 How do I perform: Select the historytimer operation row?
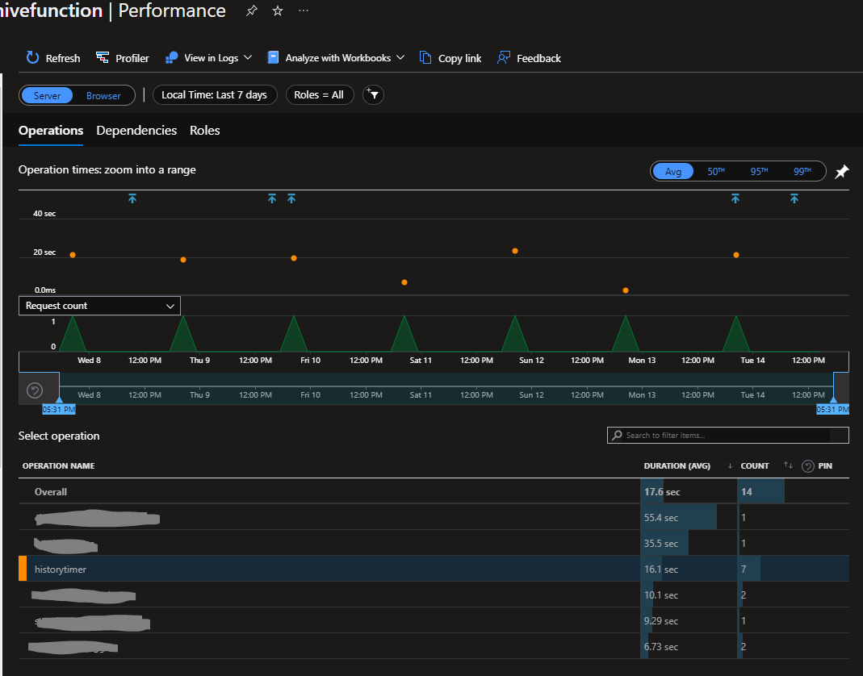pyautogui.click(x=434, y=569)
